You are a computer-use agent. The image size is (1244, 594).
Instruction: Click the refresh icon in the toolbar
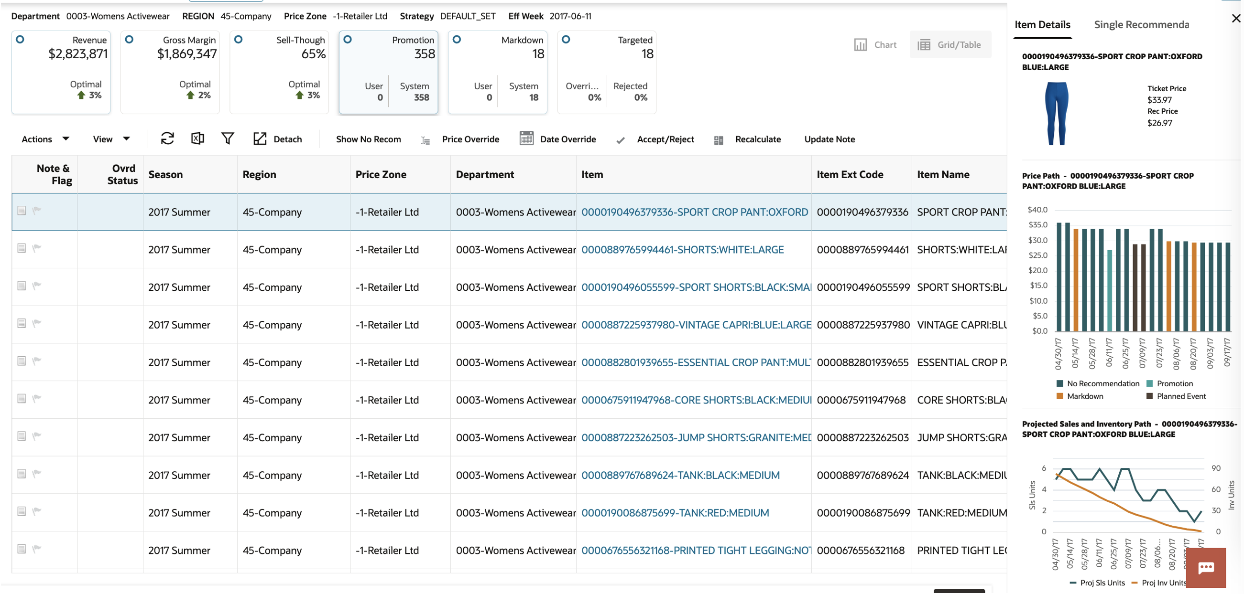pos(167,139)
